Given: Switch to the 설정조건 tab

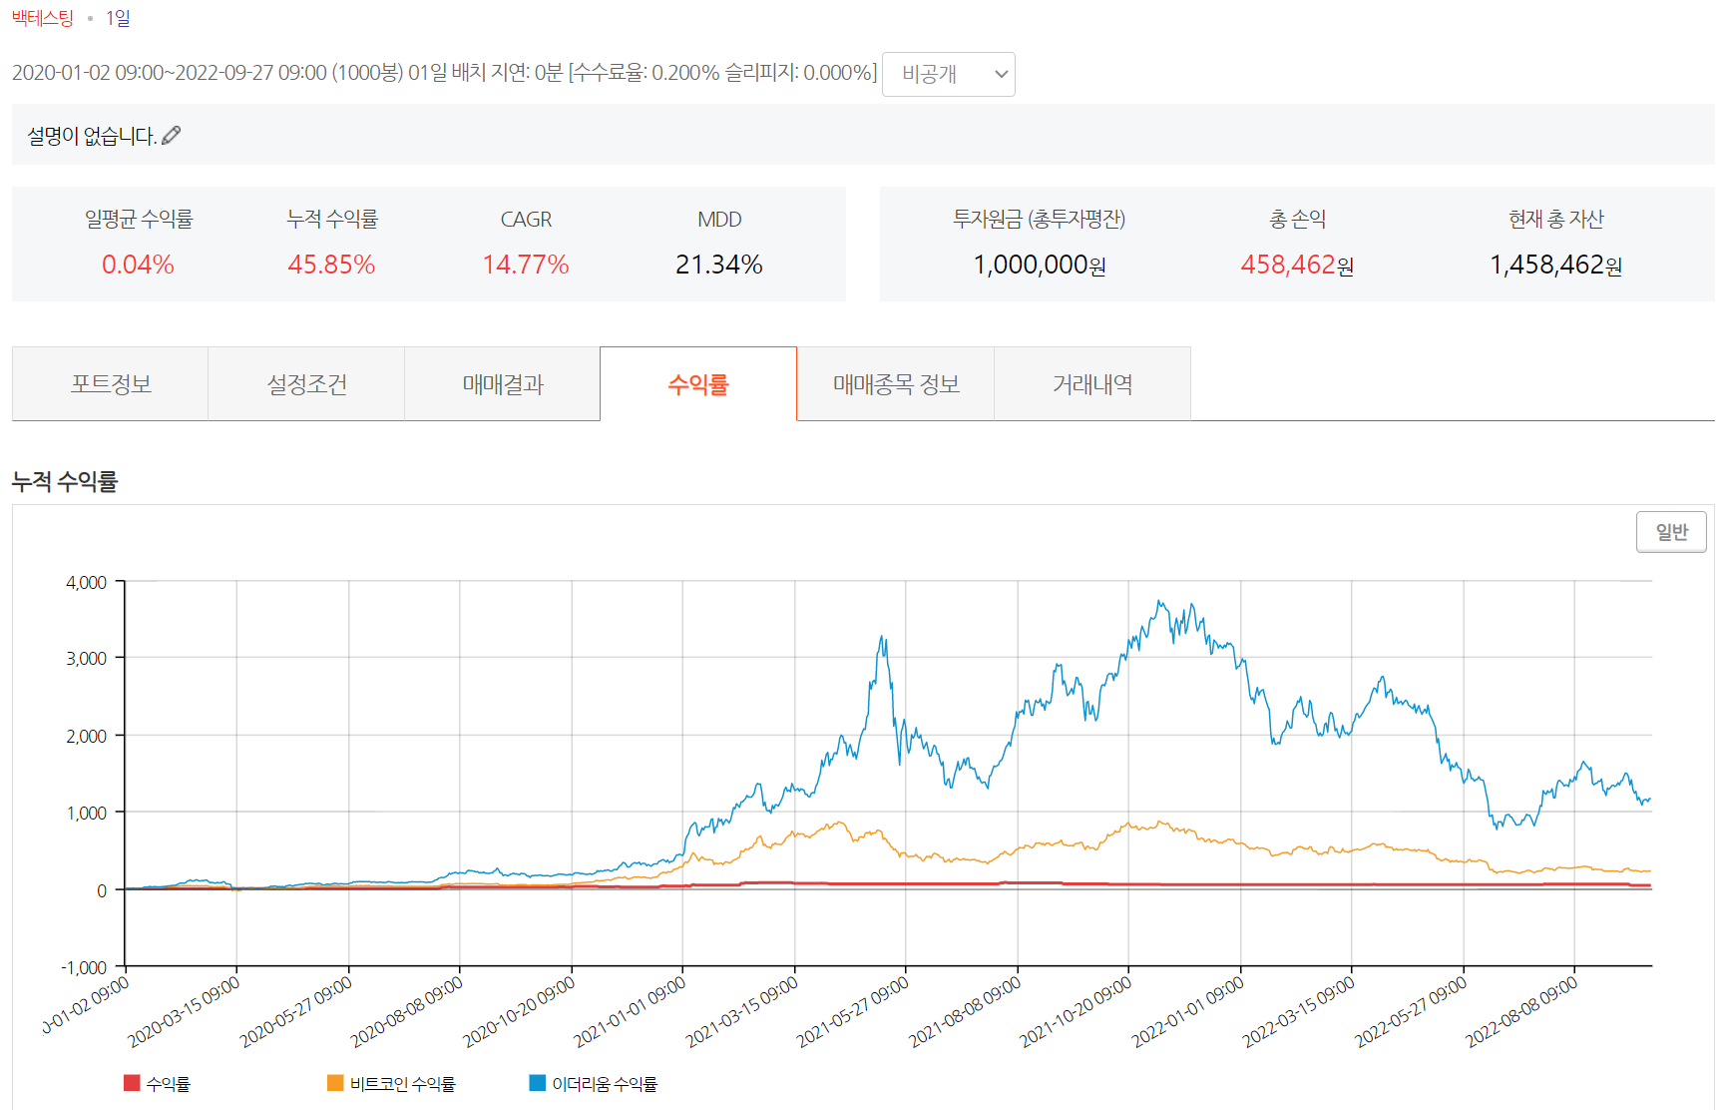Looking at the screenshot, I should coord(306,384).
